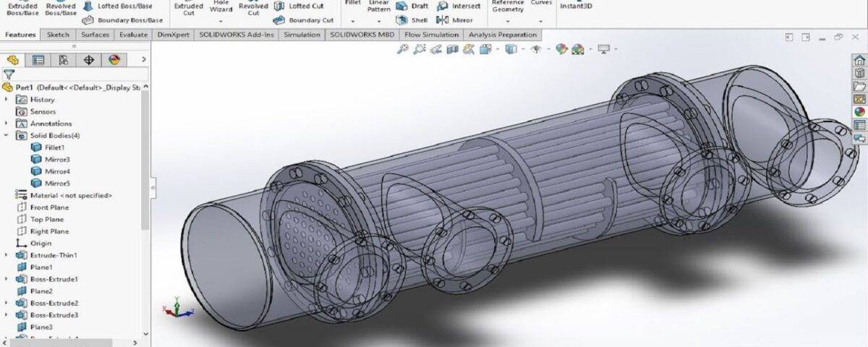Image resolution: width=868 pixels, height=347 pixels.
Task: Open the Reference Geometry dropdown arrow
Action: (x=507, y=21)
